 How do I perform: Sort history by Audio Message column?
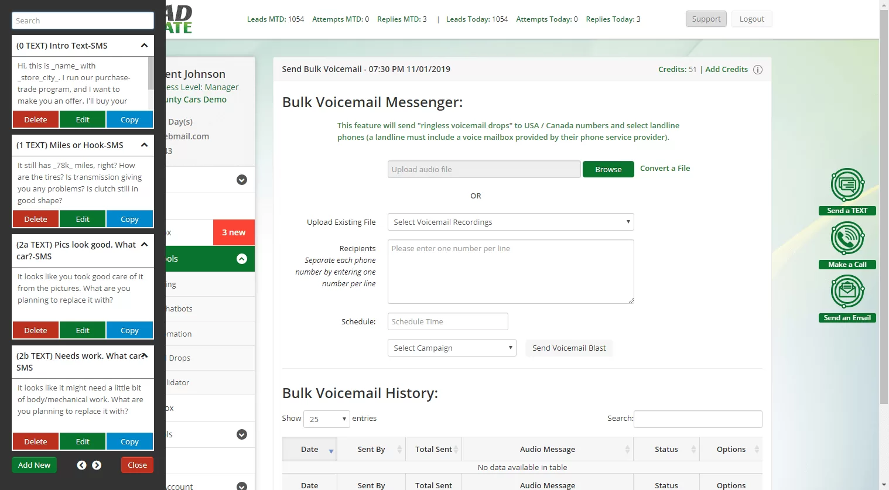548,450
